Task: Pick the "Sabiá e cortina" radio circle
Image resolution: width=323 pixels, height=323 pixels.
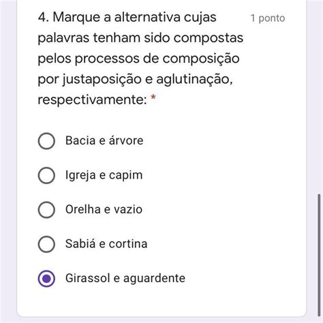Action: click(x=46, y=244)
